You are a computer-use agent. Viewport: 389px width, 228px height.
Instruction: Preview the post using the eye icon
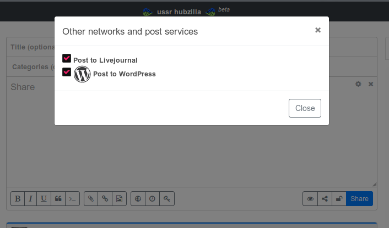click(310, 198)
